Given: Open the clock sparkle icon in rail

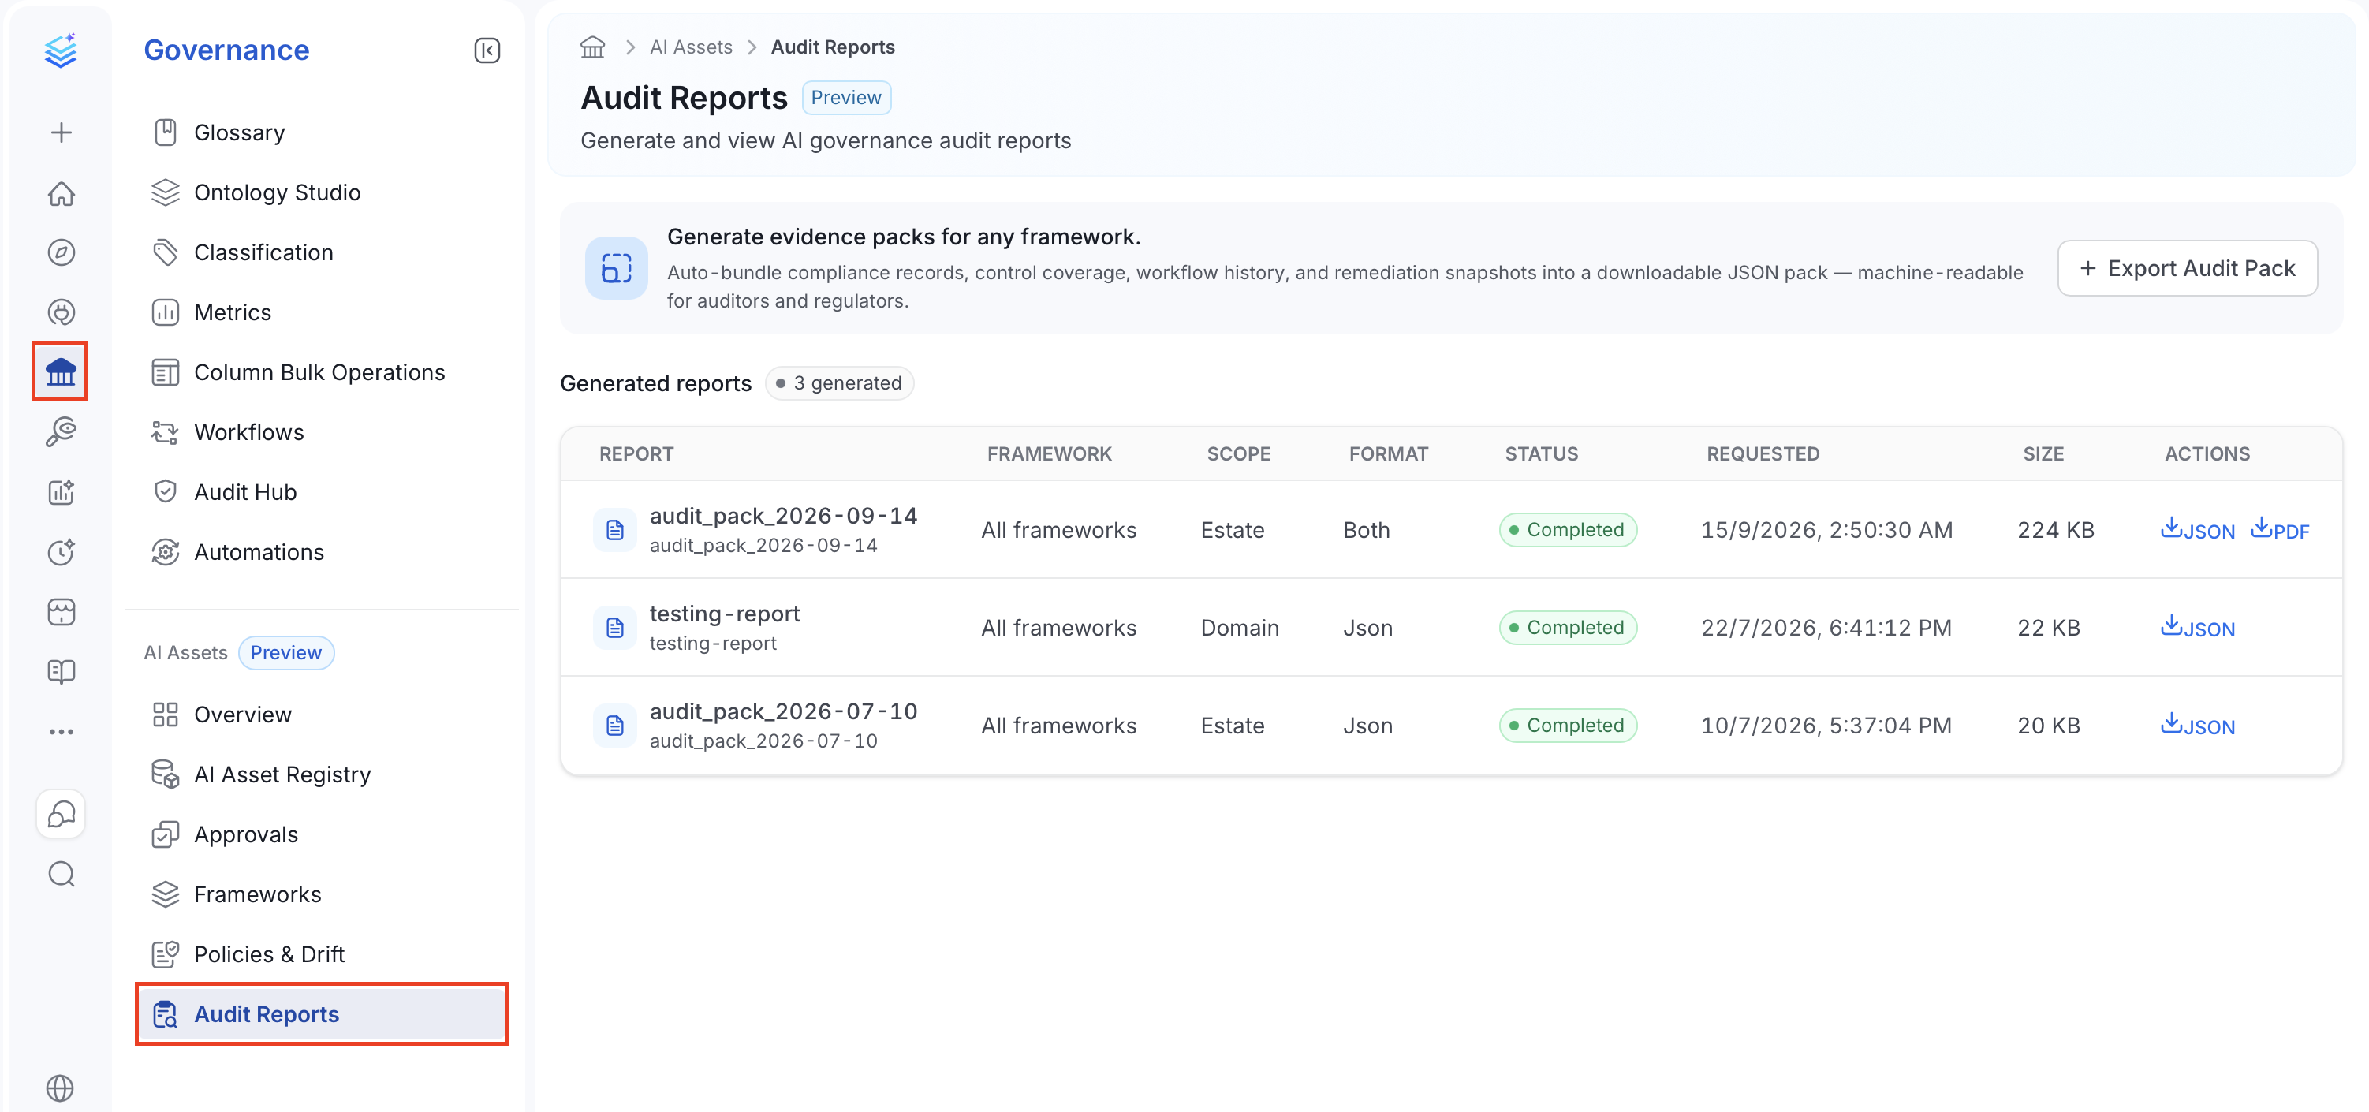Looking at the screenshot, I should click(61, 552).
